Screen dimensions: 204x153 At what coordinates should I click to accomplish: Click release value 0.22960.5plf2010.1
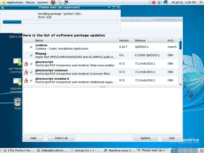147,55
